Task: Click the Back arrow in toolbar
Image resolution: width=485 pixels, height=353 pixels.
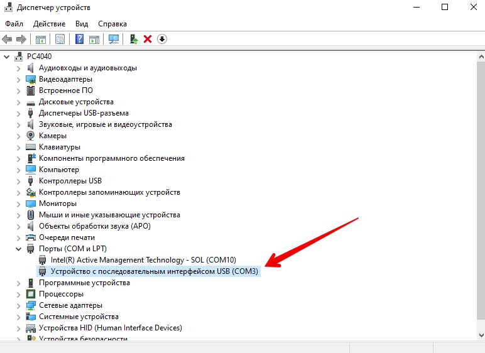Action: coord(8,39)
